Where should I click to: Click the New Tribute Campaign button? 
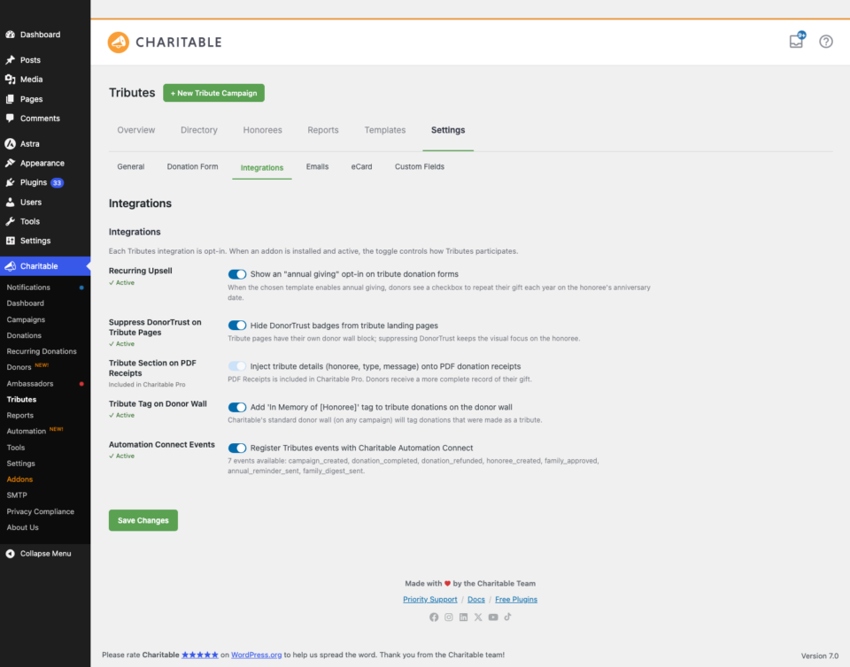pos(213,93)
